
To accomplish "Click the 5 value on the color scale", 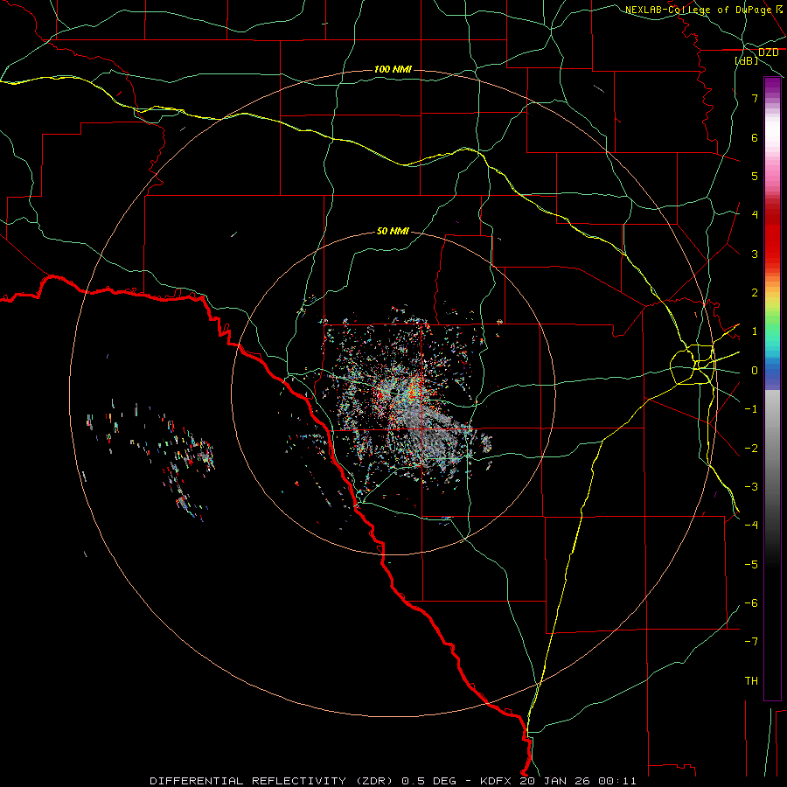I will [755, 176].
